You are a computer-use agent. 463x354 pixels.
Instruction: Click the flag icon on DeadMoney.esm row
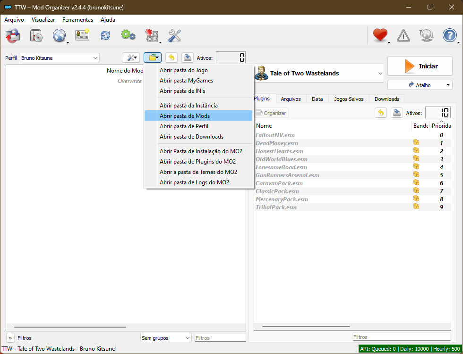coord(416,142)
